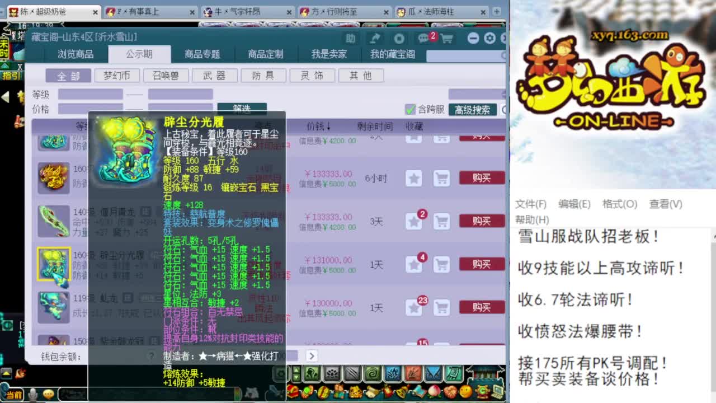Sort listings by the 价钱 column header
Screen dimensions: 716x403
click(x=319, y=126)
